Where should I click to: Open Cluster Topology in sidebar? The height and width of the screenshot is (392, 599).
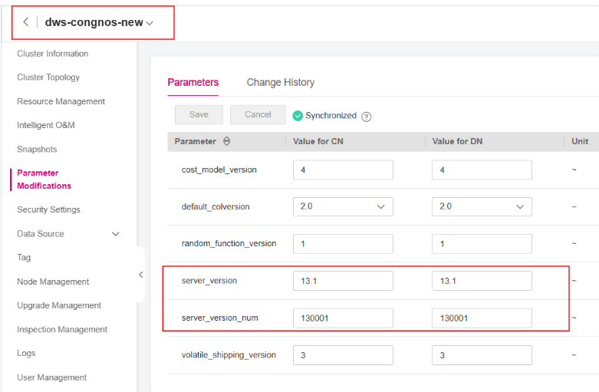coord(48,77)
